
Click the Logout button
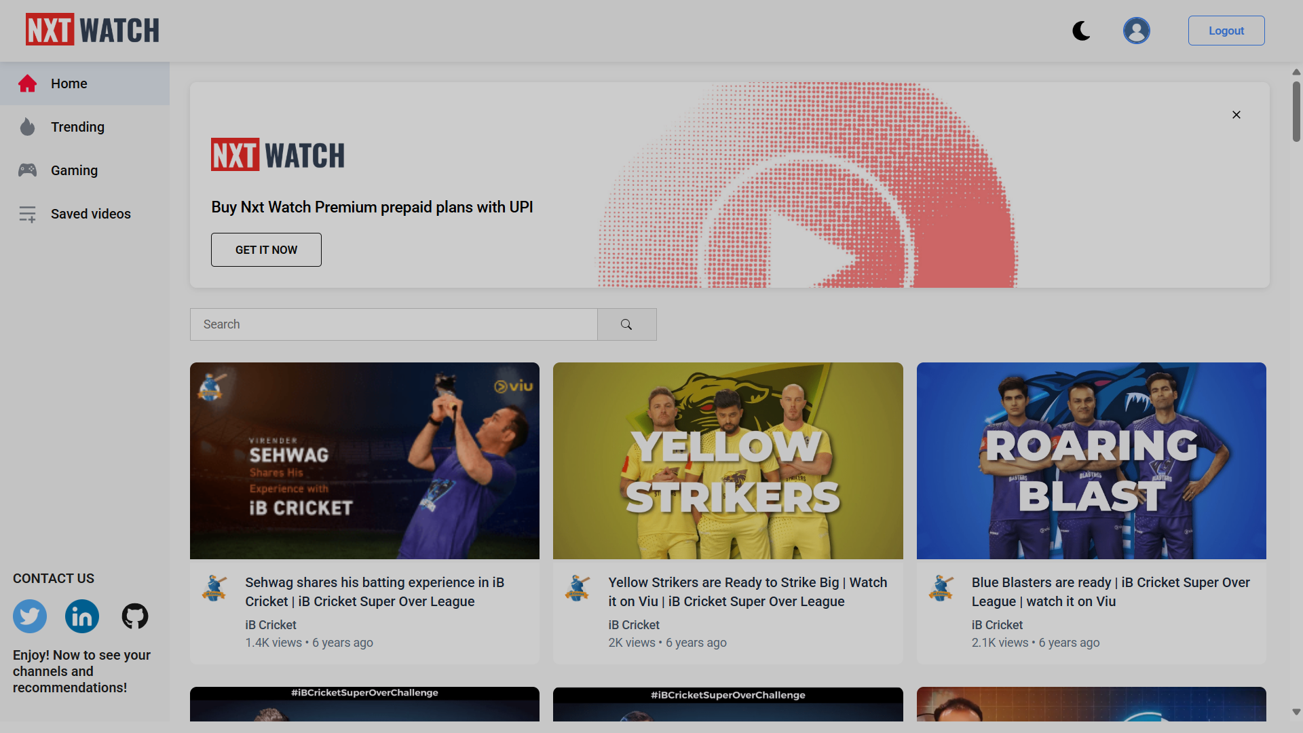coord(1226,31)
